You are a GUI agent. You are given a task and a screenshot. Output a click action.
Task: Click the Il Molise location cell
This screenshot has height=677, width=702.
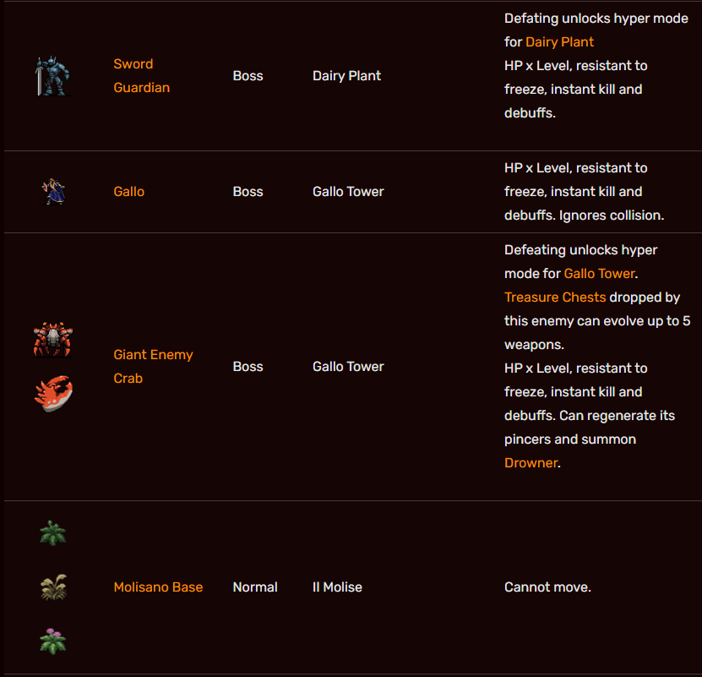[337, 587]
